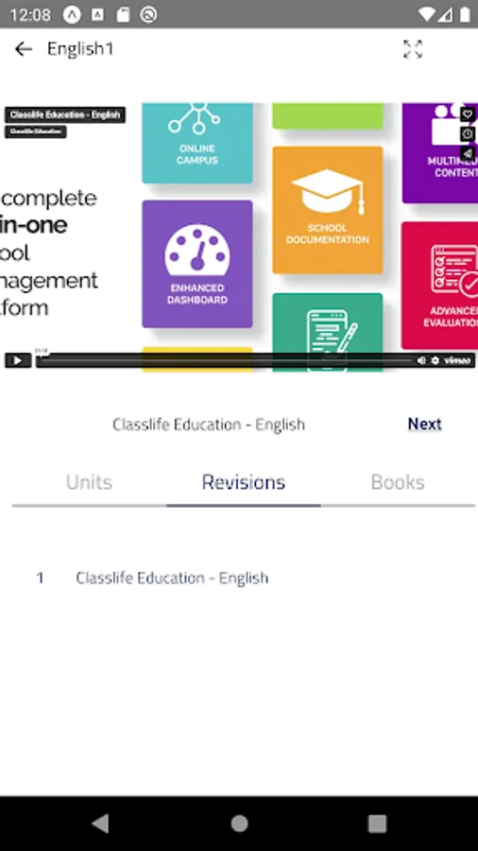
Task: Open the video player settings gear
Action: 435,360
